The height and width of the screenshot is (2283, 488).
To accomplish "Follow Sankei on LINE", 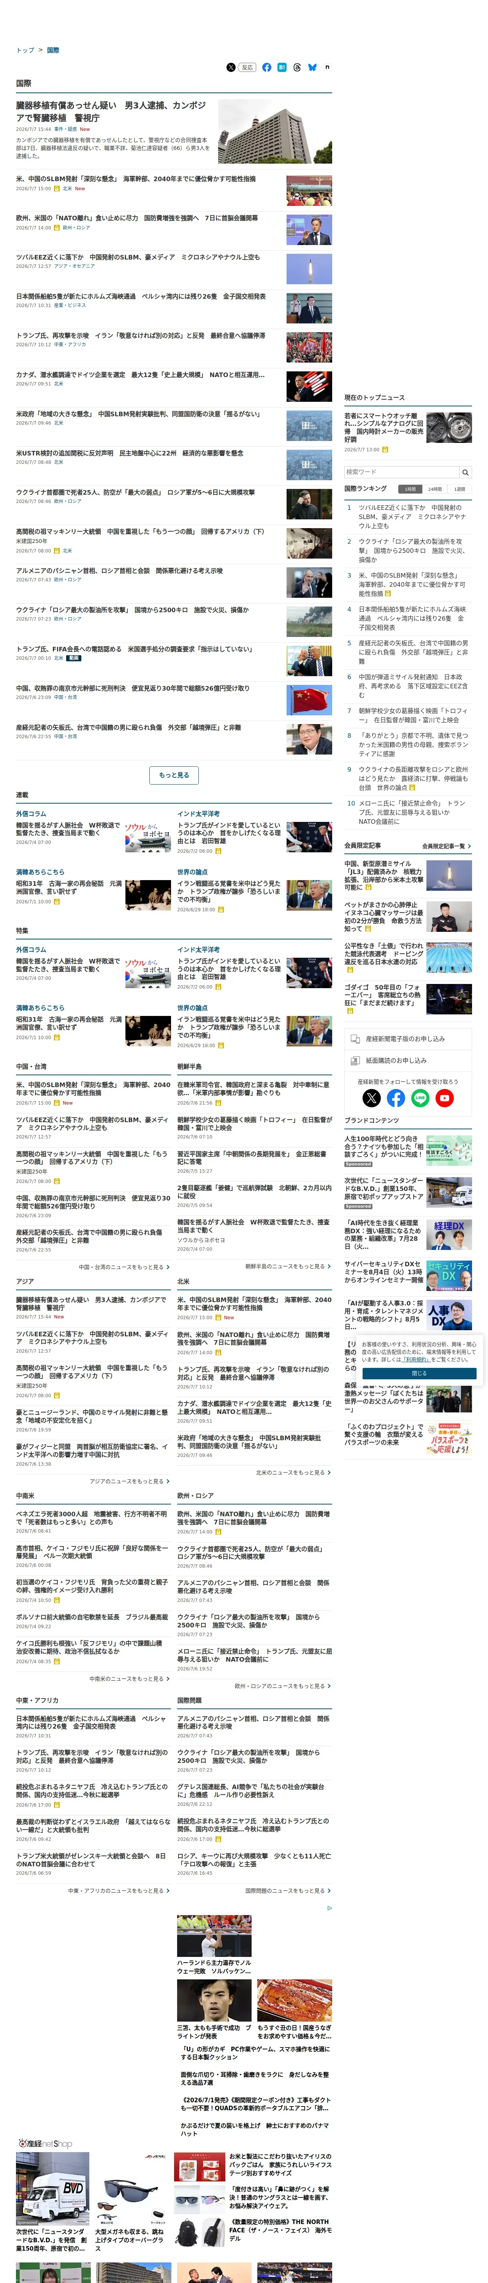I will point(420,1098).
